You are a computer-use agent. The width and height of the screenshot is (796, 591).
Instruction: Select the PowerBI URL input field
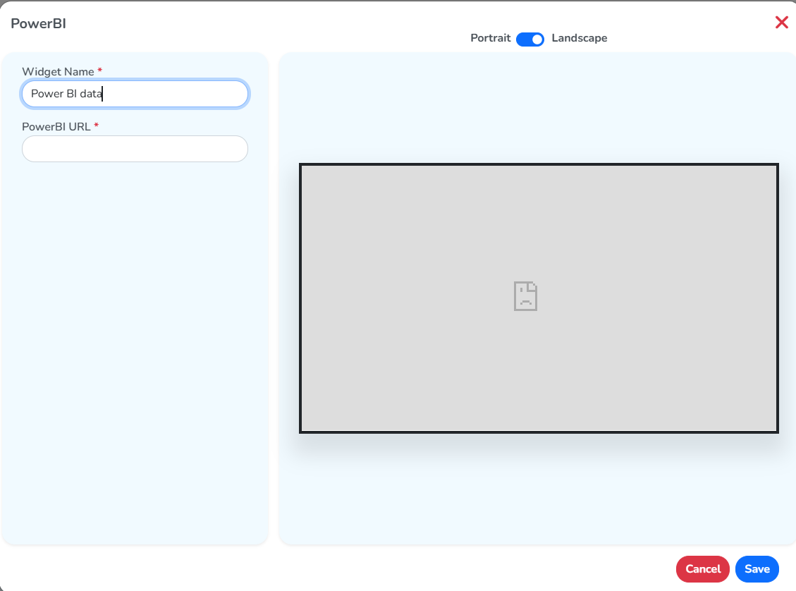coord(135,149)
